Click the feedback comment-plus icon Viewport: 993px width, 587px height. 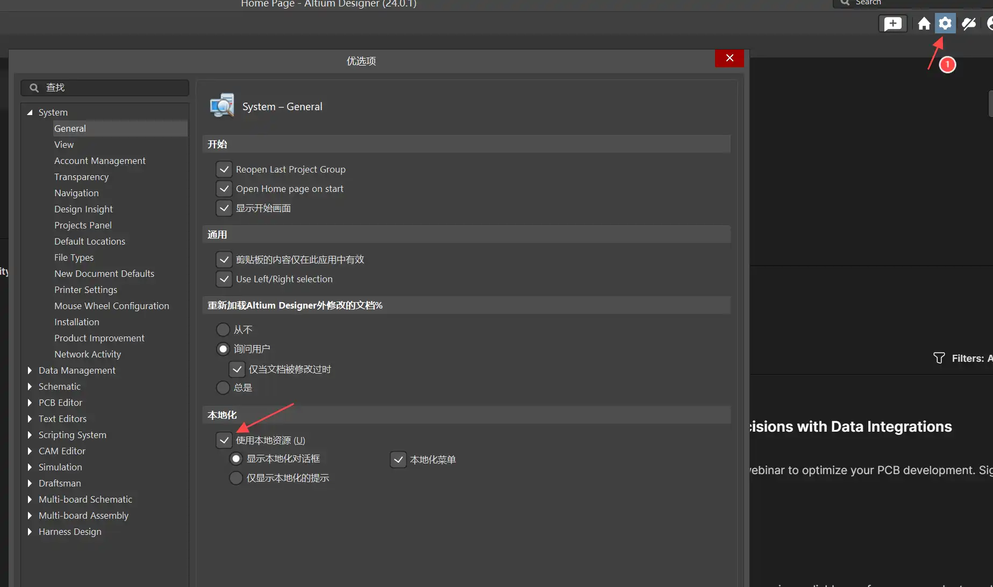pos(892,24)
